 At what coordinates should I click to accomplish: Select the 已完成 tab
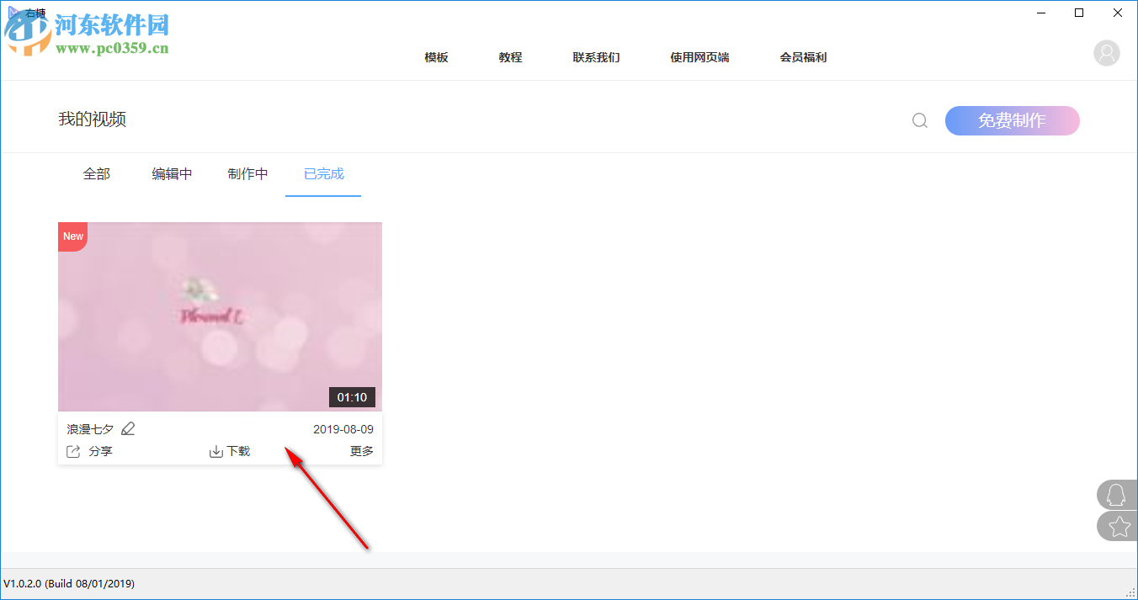click(x=323, y=174)
